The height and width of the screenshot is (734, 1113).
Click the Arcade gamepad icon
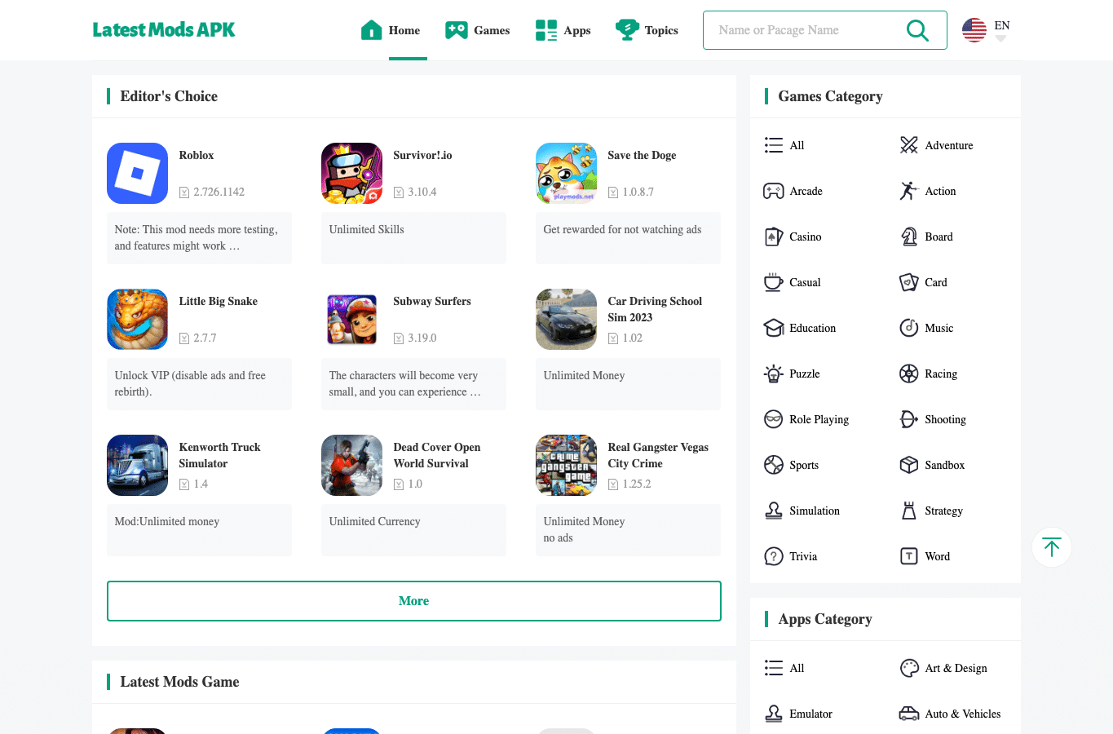pyautogui.click(x=773, y=191)
